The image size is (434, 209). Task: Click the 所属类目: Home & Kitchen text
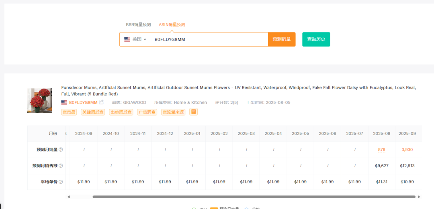tap(180, 103)
